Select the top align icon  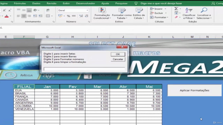(x=18, y=10)
